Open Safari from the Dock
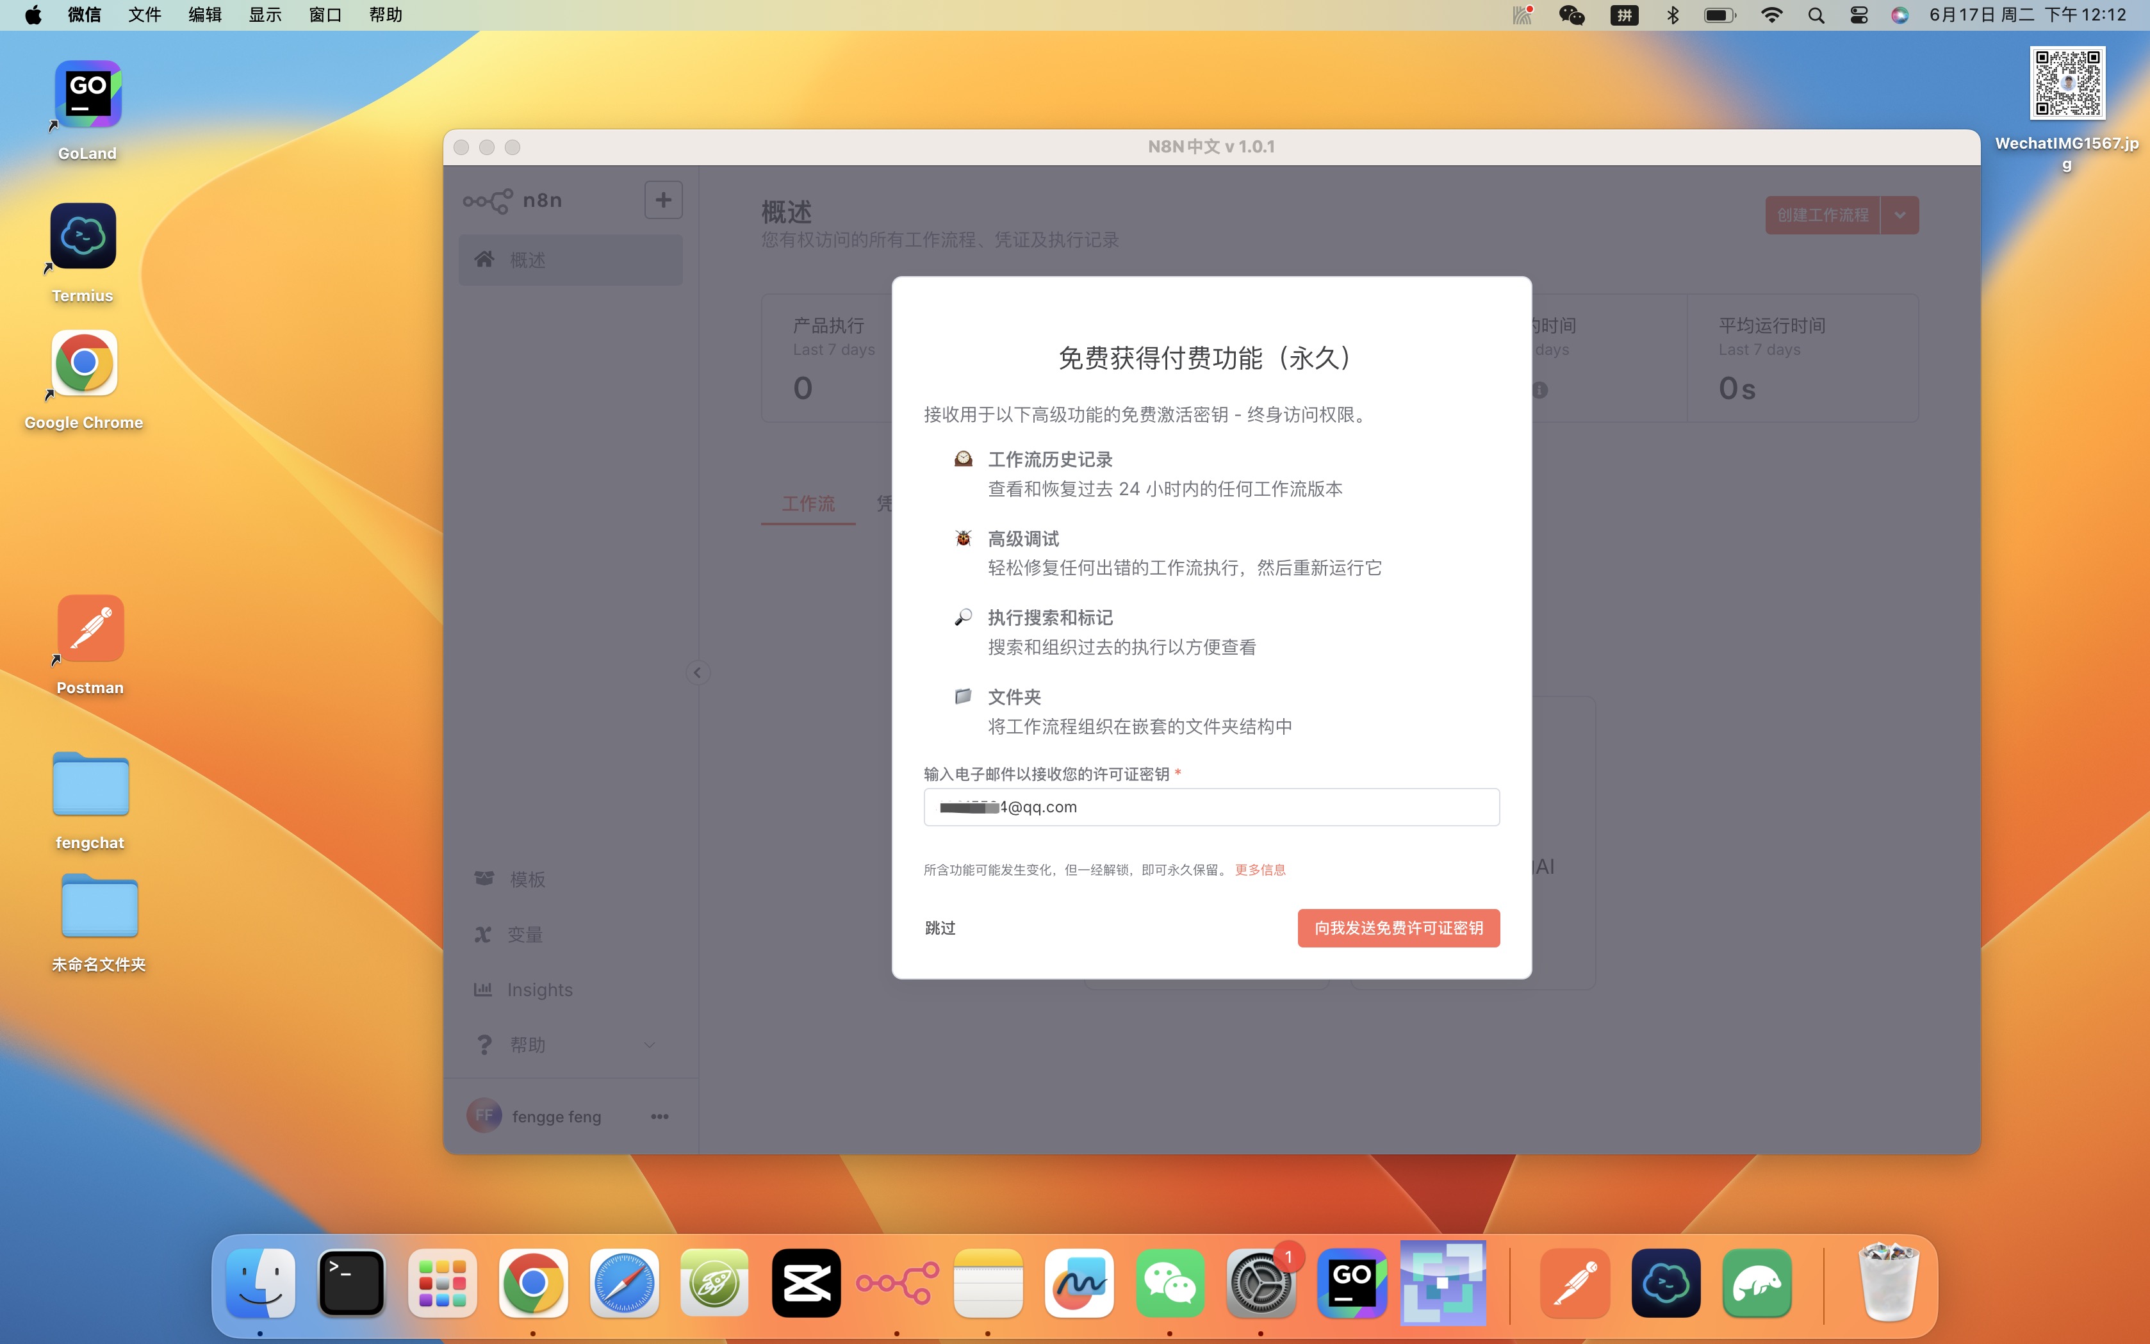This screenshot has width=2150, height=1344. tap(624, 1283)
